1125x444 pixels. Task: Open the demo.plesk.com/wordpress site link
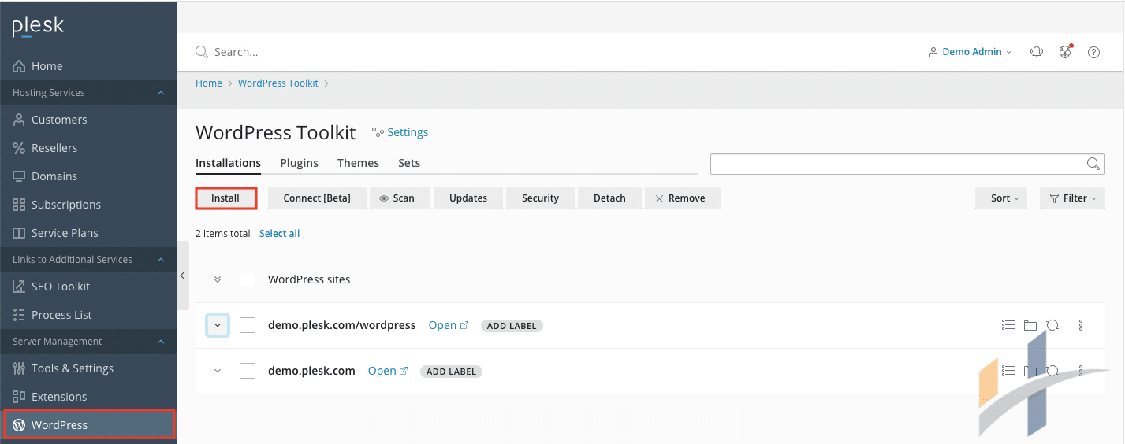coord(448,325)
